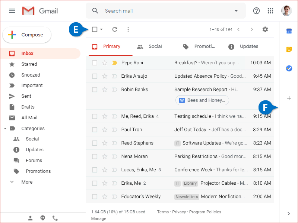Open the select dropdown arrow
The height and width of the screenshot is (223, 298).
pos(101,29)
